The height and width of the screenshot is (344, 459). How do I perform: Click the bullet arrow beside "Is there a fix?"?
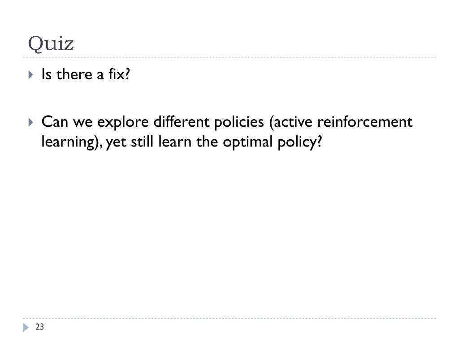(x=31, y=75)
